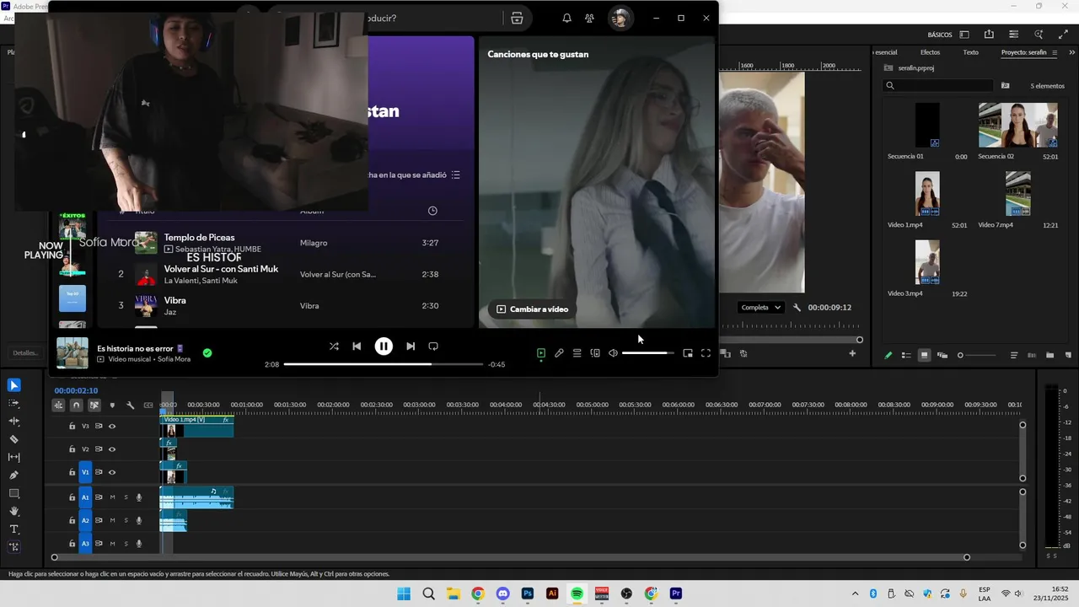Open Photoshop from Windows taskbar

pyautogui.click(x=528, y=594)
